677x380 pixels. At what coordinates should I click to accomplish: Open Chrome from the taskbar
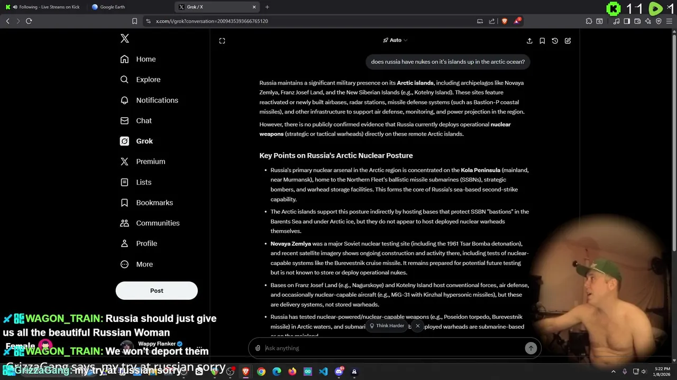click(x=261, y=372)
